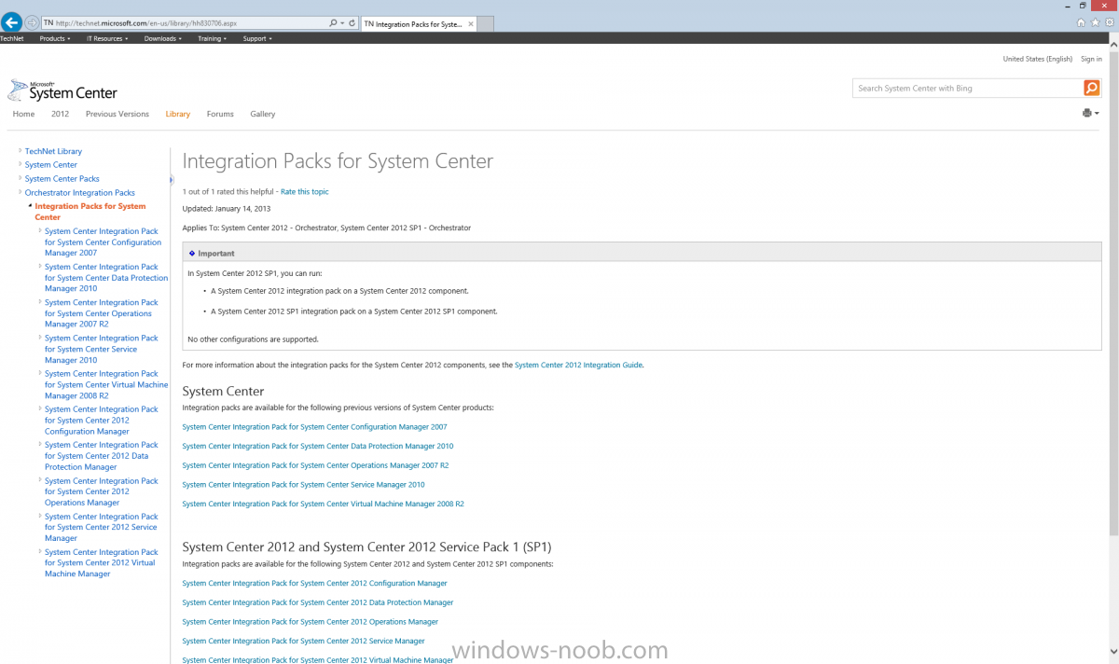Open the body link for Data Protection Manager 2010
The width and height of the screenshot is (1119, 664).
318,446
